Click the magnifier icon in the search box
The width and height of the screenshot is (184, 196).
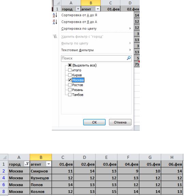tap(129, 58)
